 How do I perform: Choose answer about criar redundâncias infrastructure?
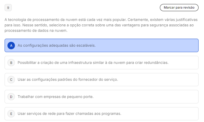[93, 62]
